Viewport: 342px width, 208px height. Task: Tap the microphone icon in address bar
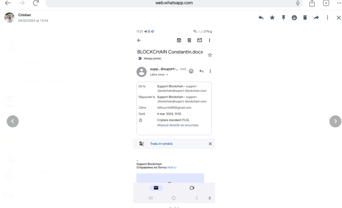tap(298, 3)
